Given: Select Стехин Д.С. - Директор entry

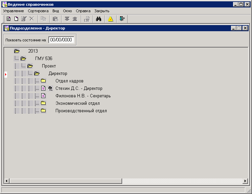Looking at the screenshot, I should coord(79,88).
